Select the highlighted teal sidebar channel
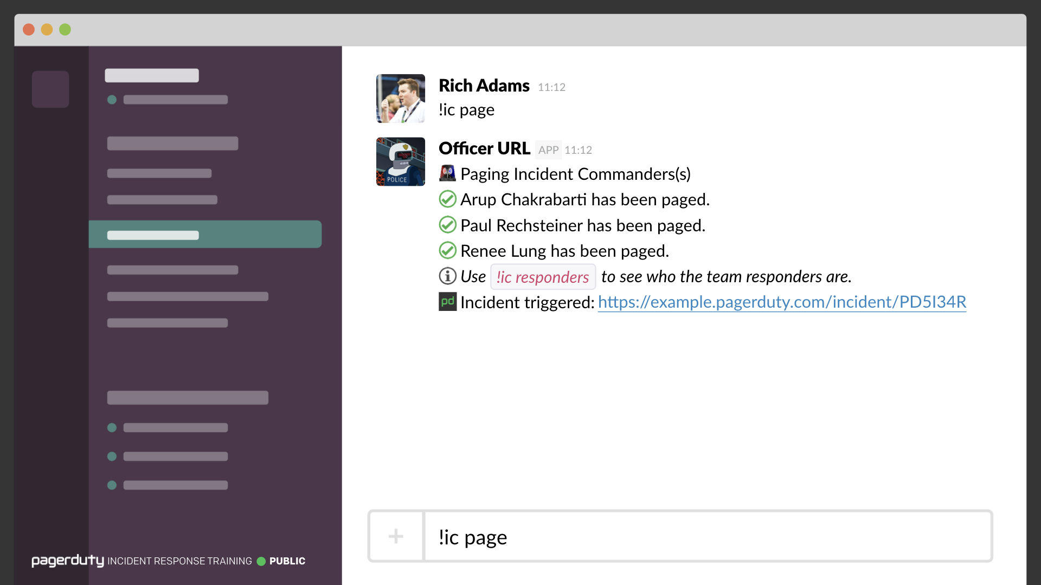The height and width of the screenshot is (585, 1041). [205, 235]
